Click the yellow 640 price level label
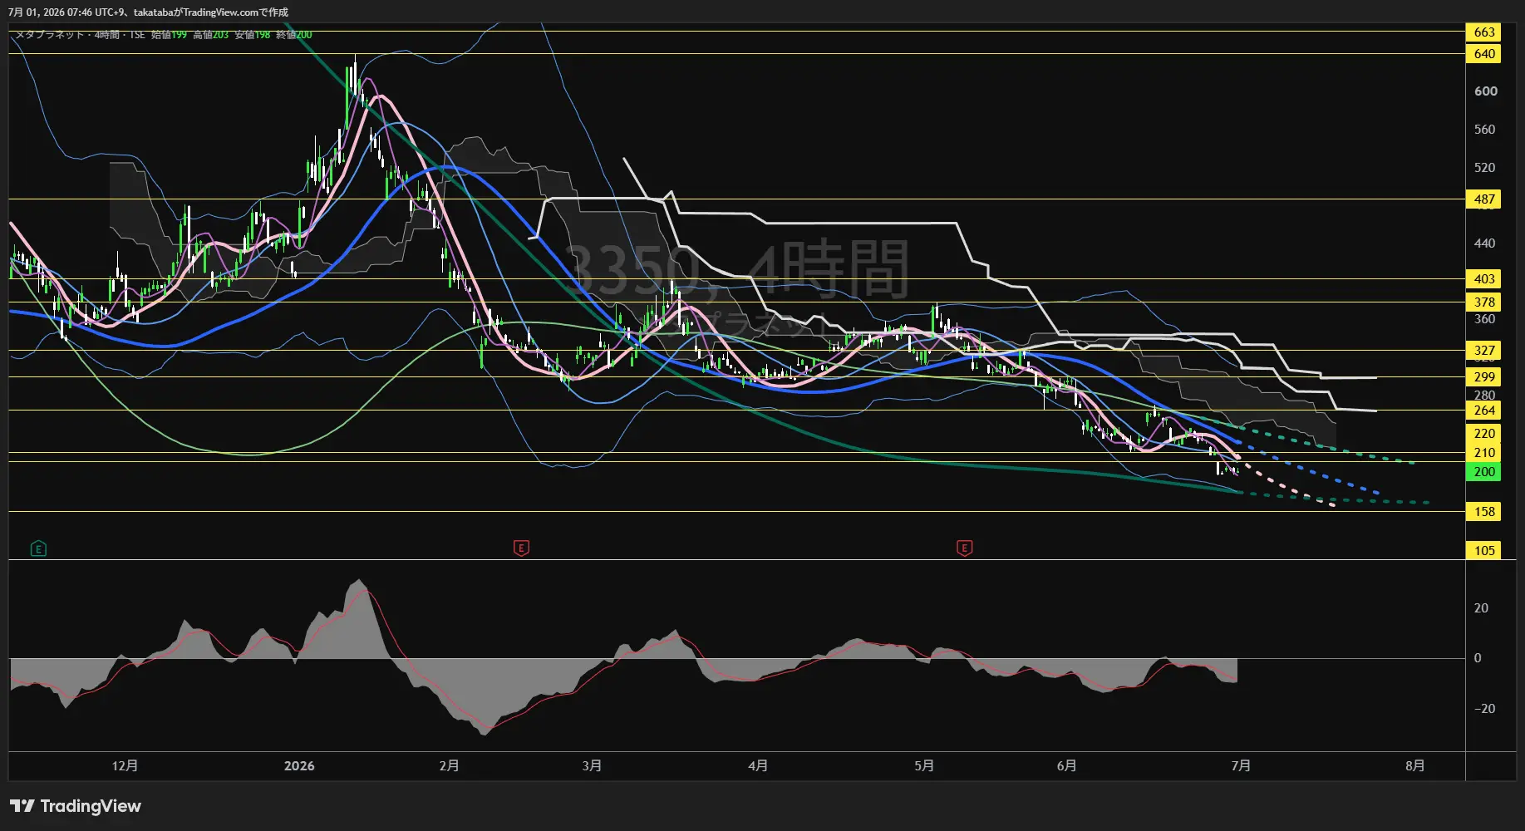1525x831 pixels. [x=1484, y=54]
